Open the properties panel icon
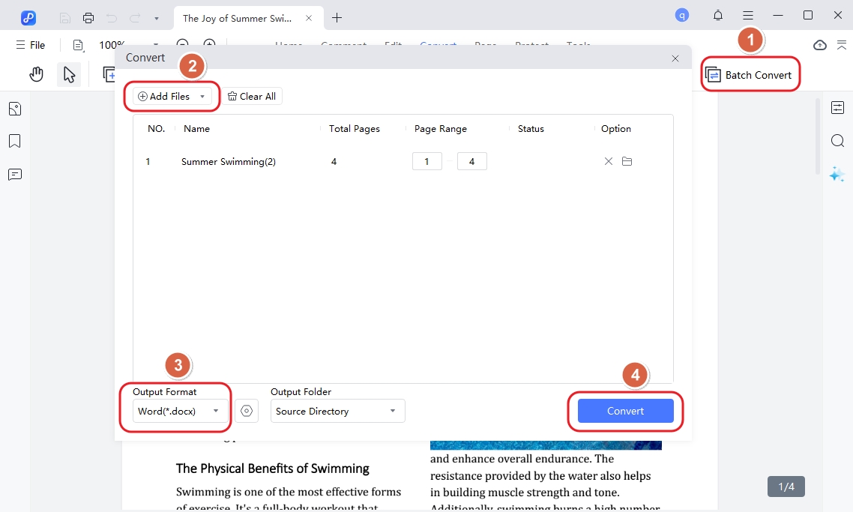Screen dimensions: 853x512 (x=837, y=108)
